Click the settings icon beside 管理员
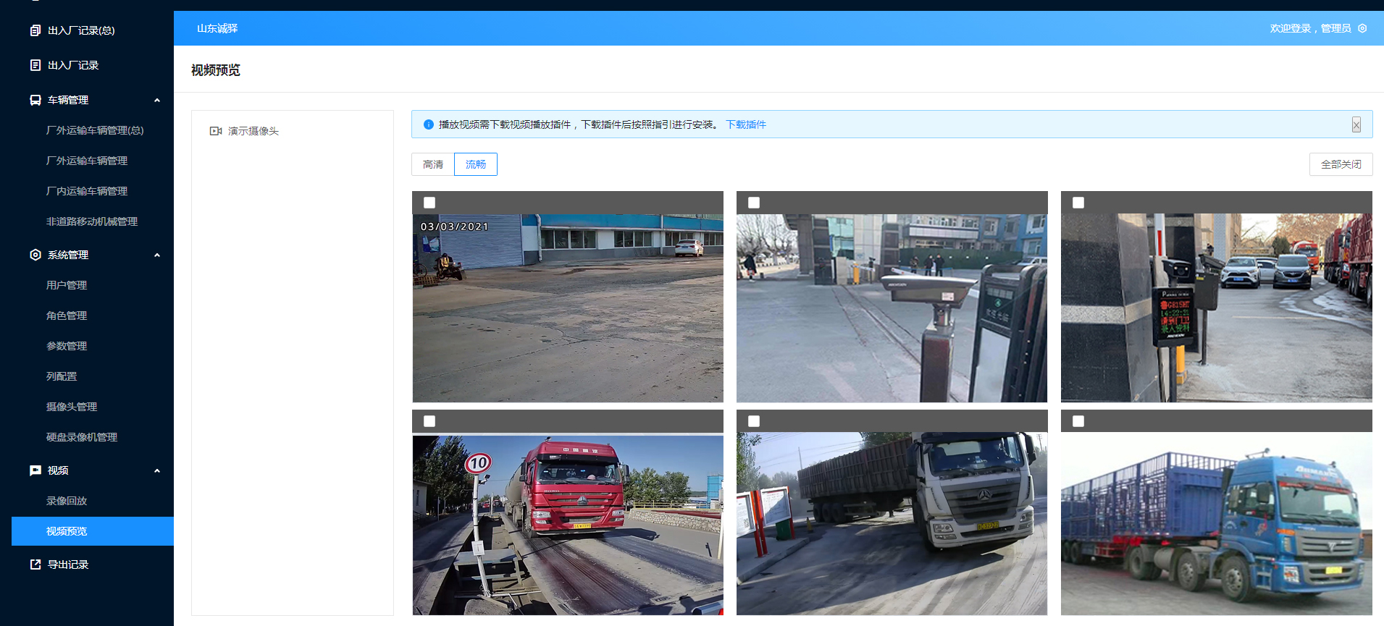The height and width of the screenshot is (626, 1384). 1362,28
